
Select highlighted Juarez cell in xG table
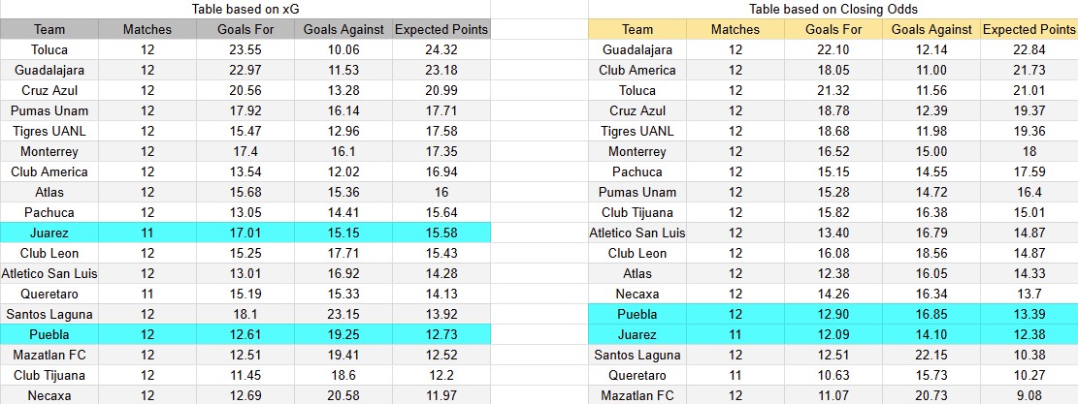tap(49, 232)
